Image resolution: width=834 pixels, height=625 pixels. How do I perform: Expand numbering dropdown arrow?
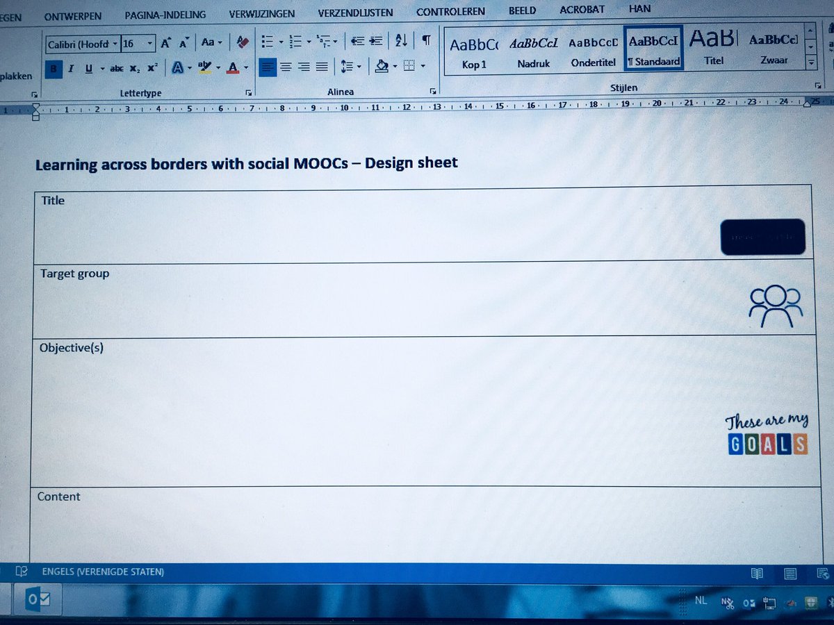(x=308, y=42)
